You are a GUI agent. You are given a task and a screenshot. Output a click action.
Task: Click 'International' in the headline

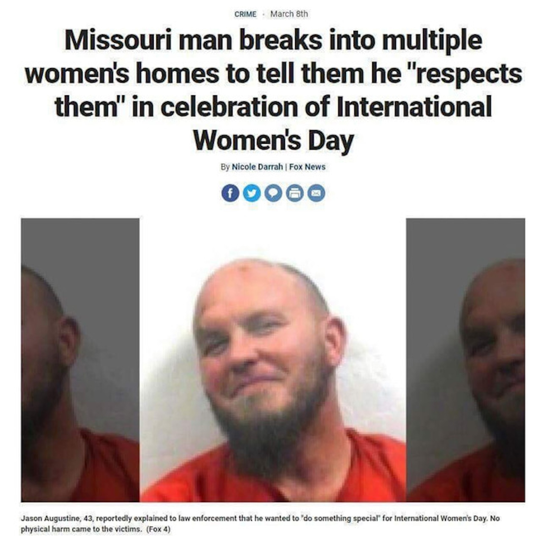(414, 107)
